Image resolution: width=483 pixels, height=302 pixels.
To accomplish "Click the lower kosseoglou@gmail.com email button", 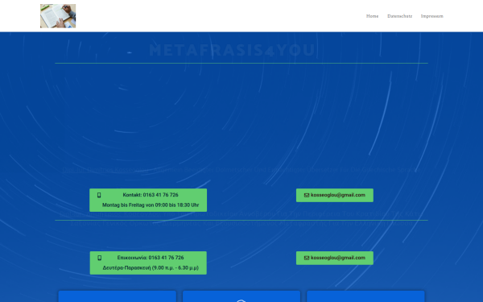I will 335,258.
